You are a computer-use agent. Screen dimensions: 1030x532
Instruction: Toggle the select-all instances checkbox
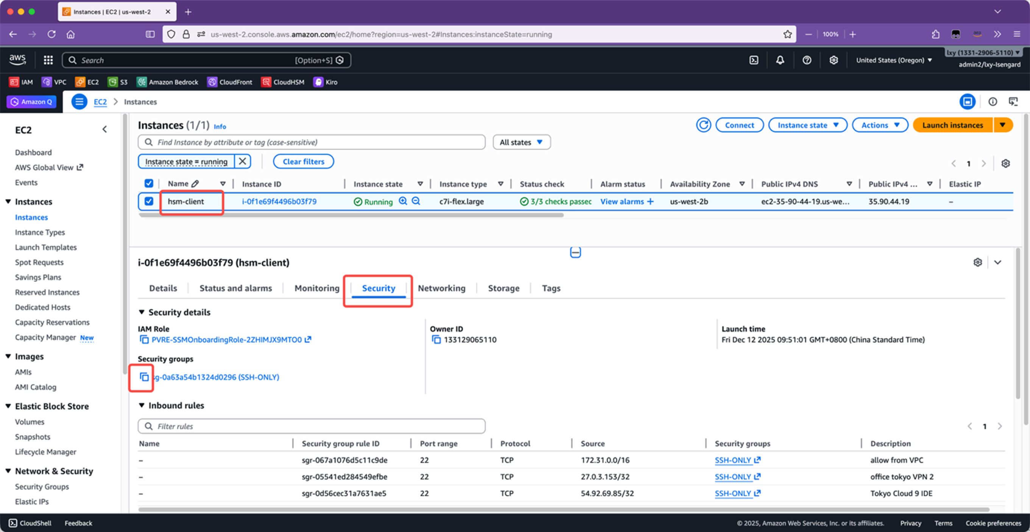tap(149, 183)
